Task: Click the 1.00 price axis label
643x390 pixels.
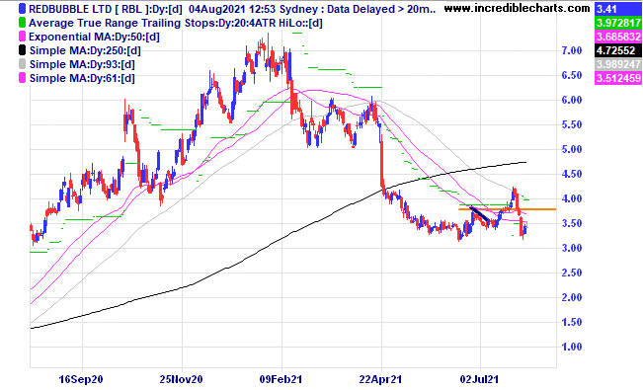Action: (572, 347)
